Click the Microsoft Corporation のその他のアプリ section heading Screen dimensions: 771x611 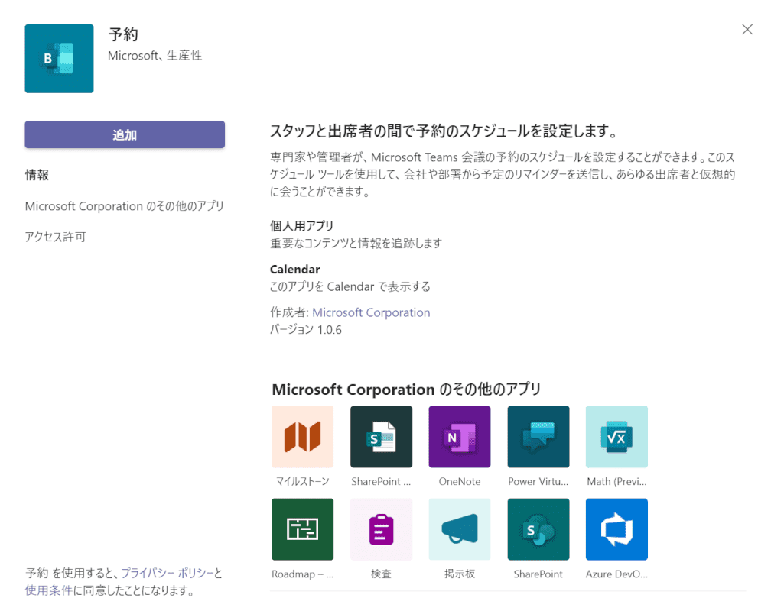point(406,389)
